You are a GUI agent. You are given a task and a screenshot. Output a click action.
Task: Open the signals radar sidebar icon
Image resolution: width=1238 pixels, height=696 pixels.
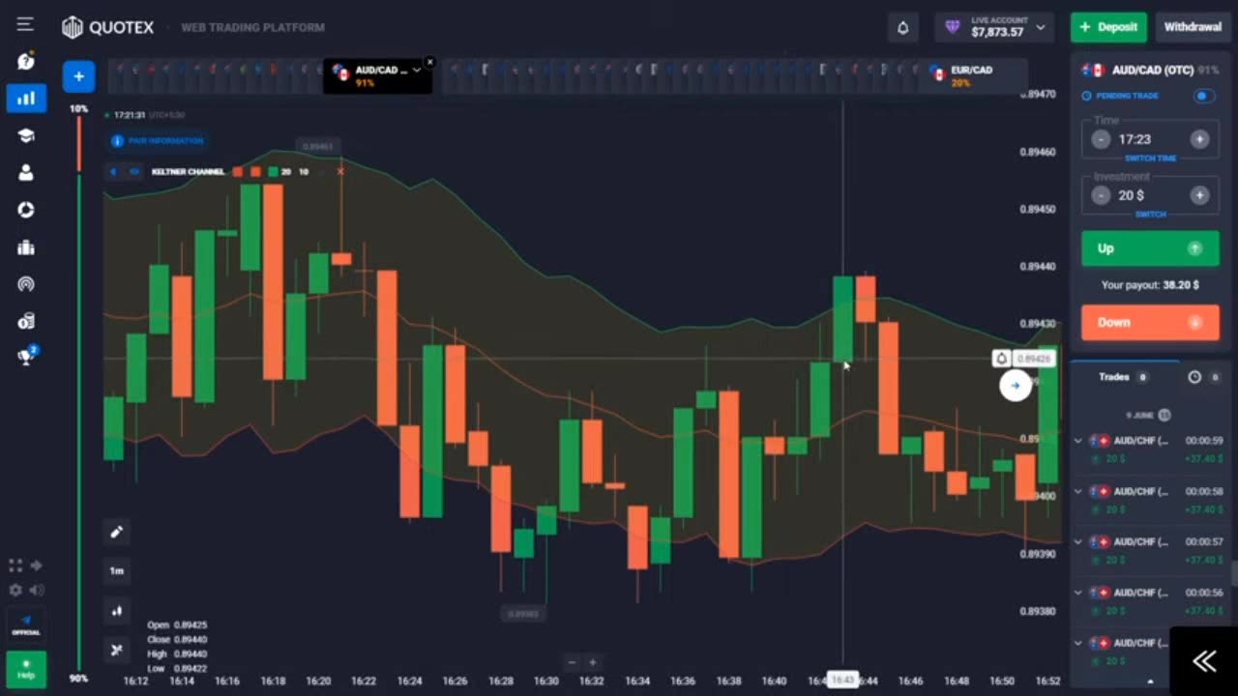(x=26, y=284)
